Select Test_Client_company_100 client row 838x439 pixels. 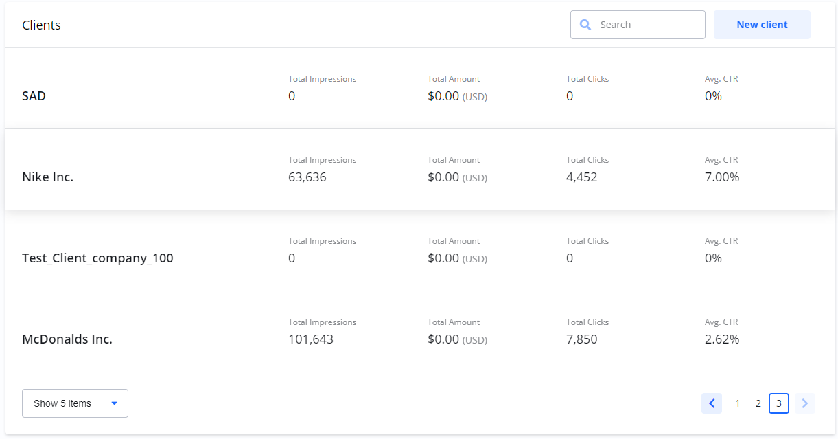coord(97,258)
